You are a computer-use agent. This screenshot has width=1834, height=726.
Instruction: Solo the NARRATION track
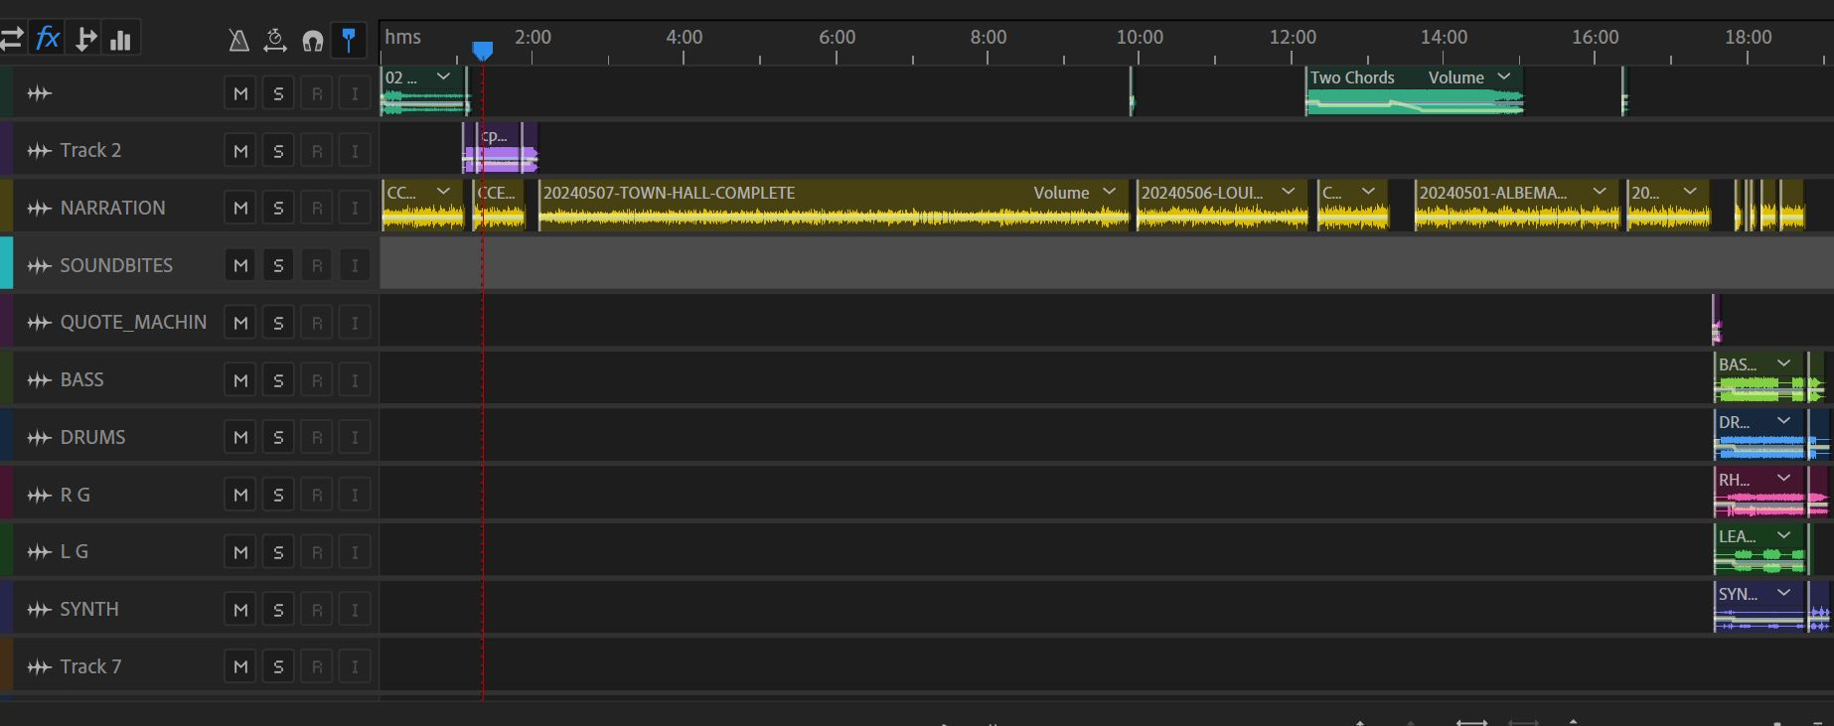point(278,209)
